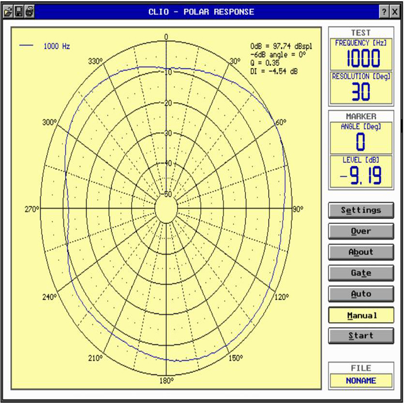Click the open file icon
The width and height of the screenshot is (404, 404).
click(x=8, y=12)
